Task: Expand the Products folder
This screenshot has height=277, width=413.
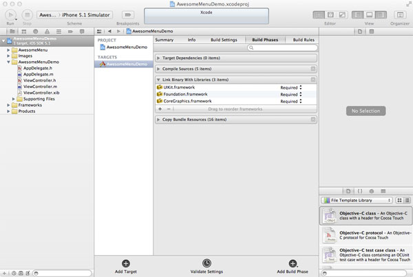Action: (8, 111)
